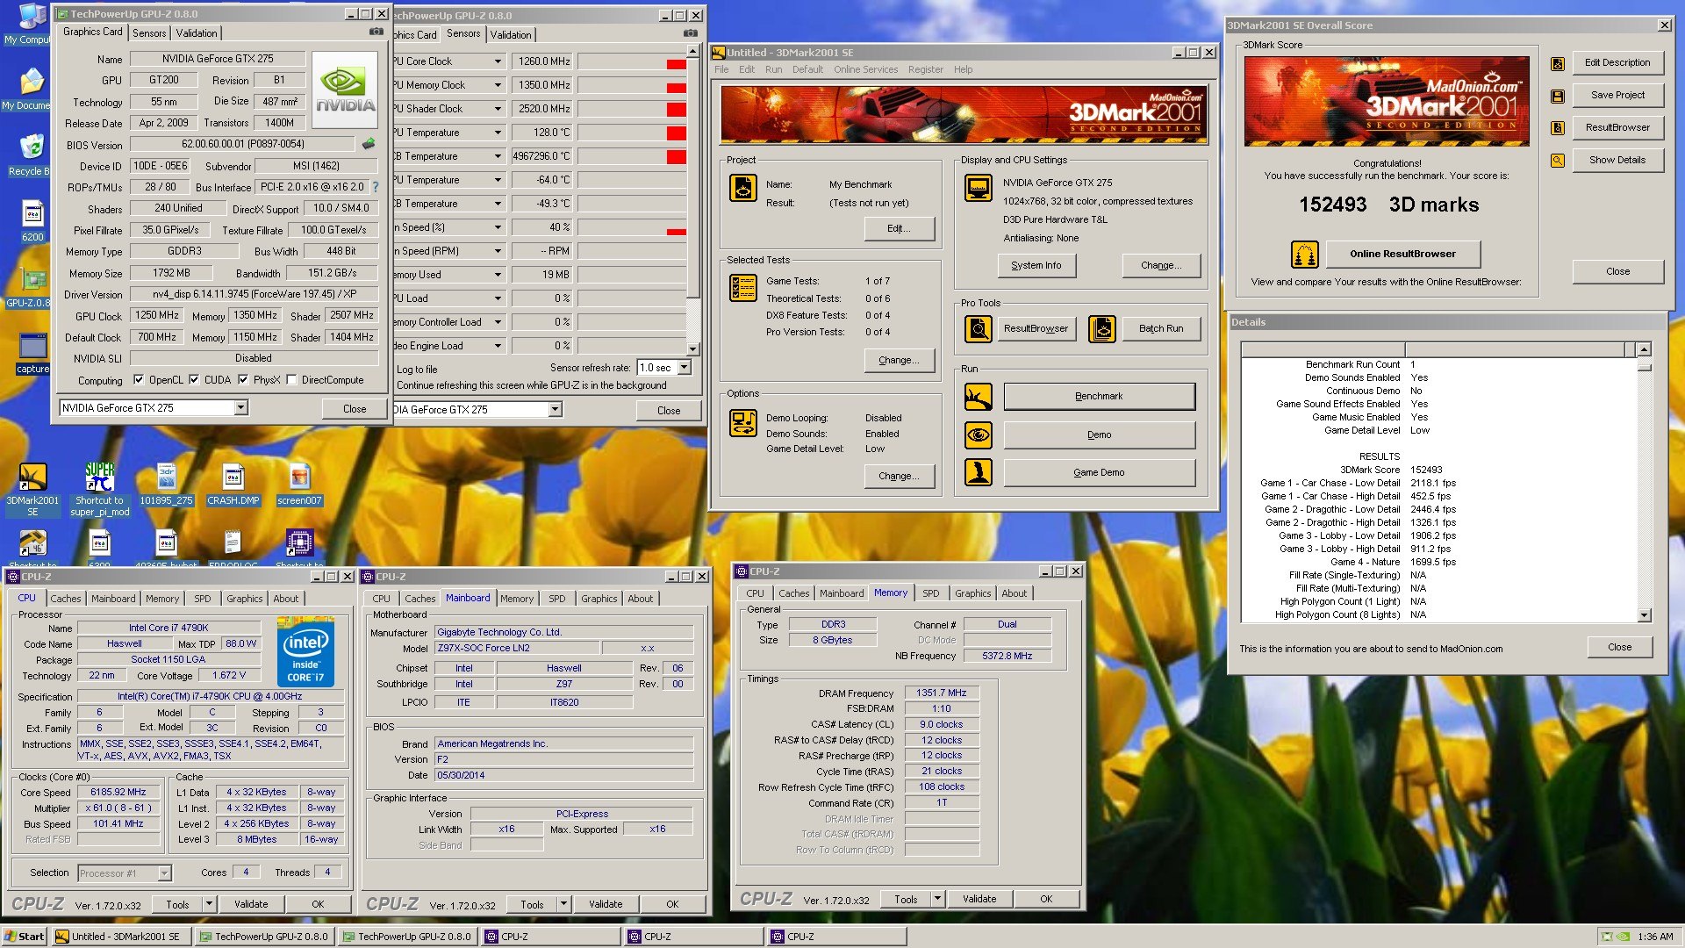Screen dimensions: 1685x948
Task: Open the Graphics tab in Memory CPU-Z window
Action: coord(973,593)
